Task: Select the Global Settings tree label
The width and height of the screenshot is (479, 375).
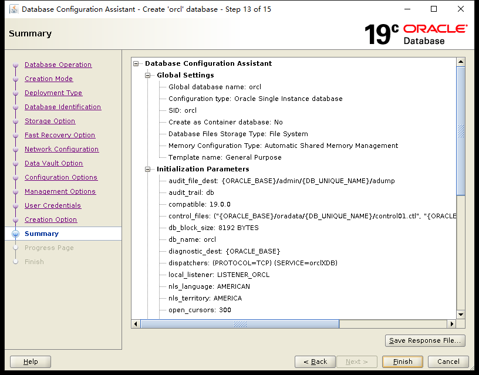Action: (185, 75)
